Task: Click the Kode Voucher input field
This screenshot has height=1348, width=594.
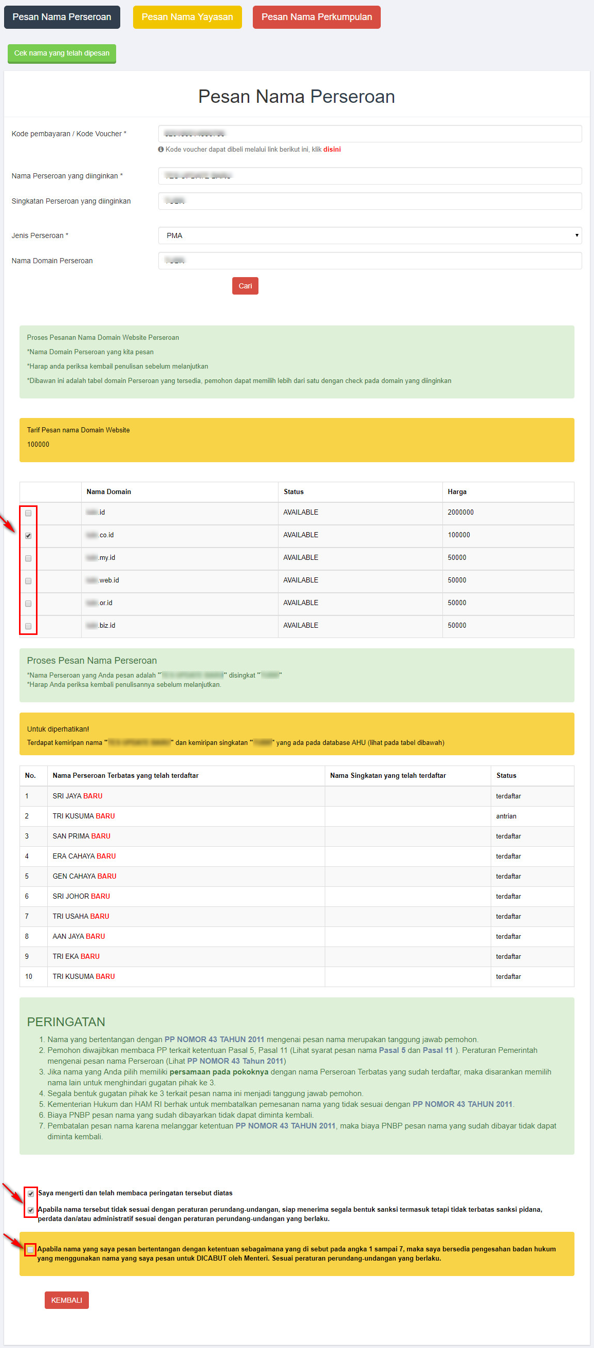Action: pos(369,134)
